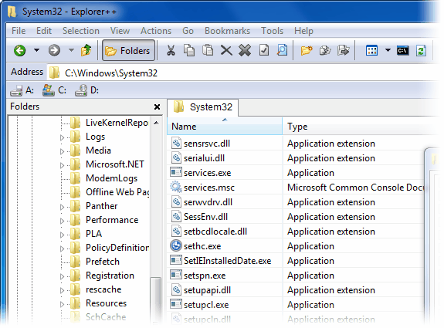444x328 pixels.
Task: Switch to drive C:
Action: pyautogui.click(x=54, y=90)
